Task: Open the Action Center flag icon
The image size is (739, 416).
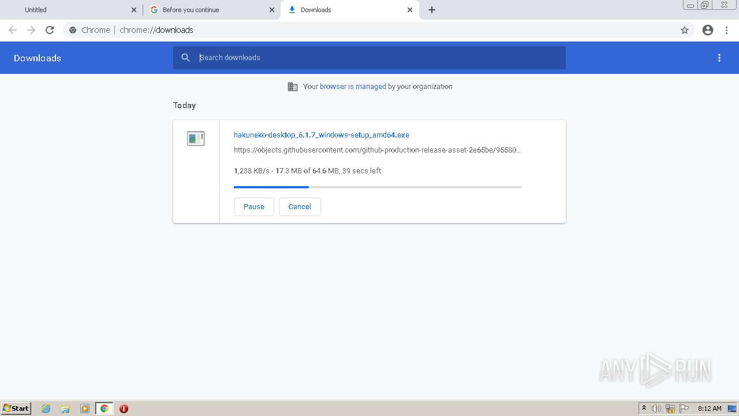Action: (684, 408)
